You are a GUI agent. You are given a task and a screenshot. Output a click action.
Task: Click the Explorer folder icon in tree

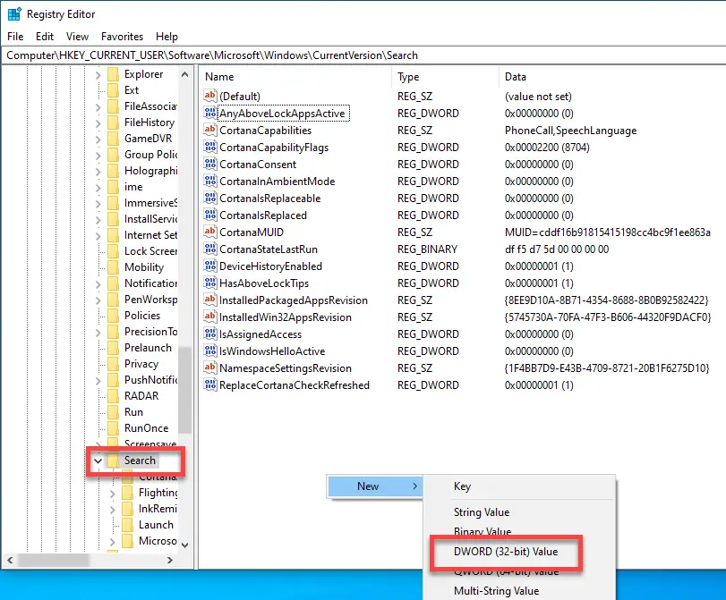pyautogui.click(x=114, y=74)
